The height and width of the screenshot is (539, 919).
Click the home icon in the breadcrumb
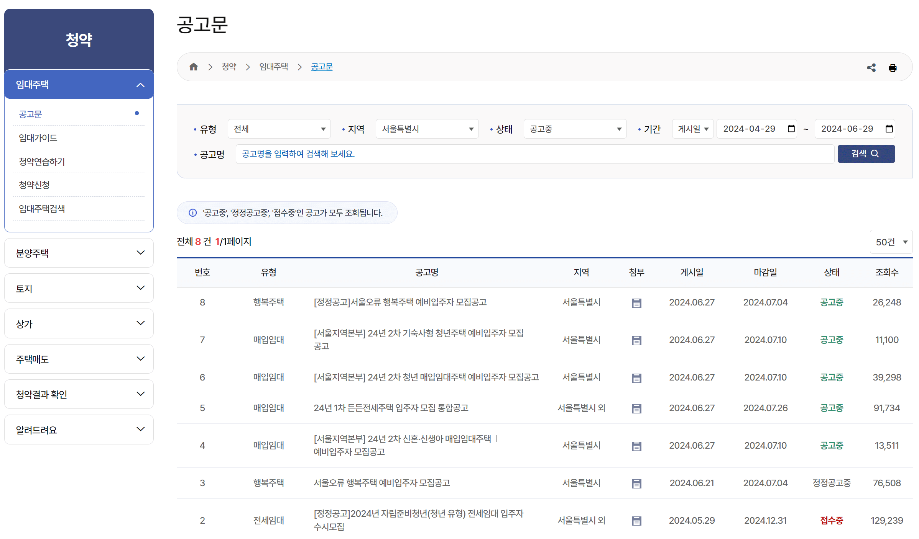pos(193,67)
